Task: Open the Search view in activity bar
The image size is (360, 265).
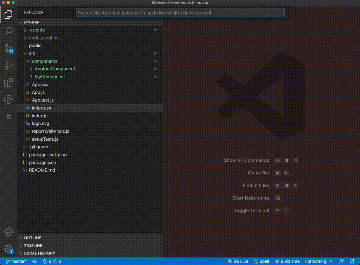Action: (8, 31)
